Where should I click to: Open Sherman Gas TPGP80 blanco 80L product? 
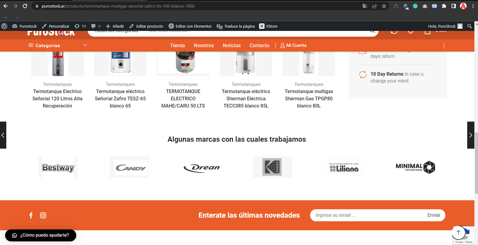click(x=309, y=98)
